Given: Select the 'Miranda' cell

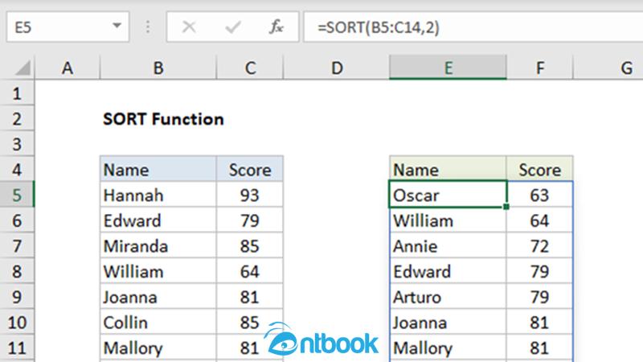Looking at the screenshot, I should [x=158, y=246].
